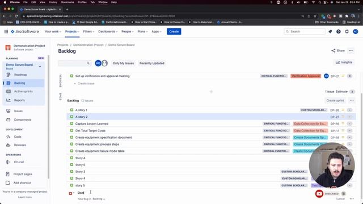Open the Jira app switcher grid icon

click(6, 32)
